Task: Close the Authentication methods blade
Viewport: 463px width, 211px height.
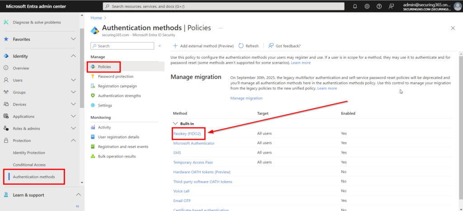Action: click(x=453, y=28)
